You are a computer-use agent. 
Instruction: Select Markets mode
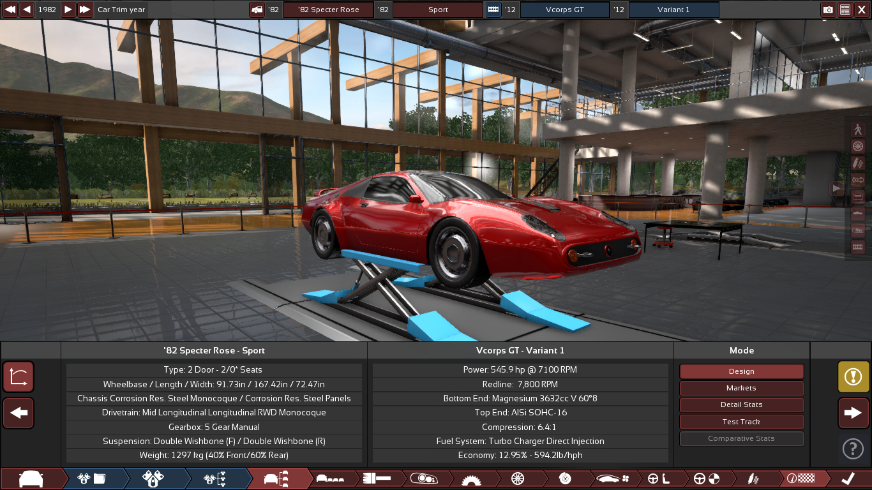[741, 388]
